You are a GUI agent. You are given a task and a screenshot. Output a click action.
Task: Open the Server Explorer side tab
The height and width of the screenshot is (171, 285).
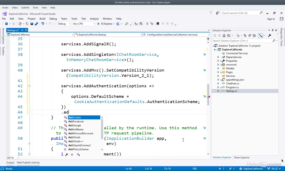(3, 36)
